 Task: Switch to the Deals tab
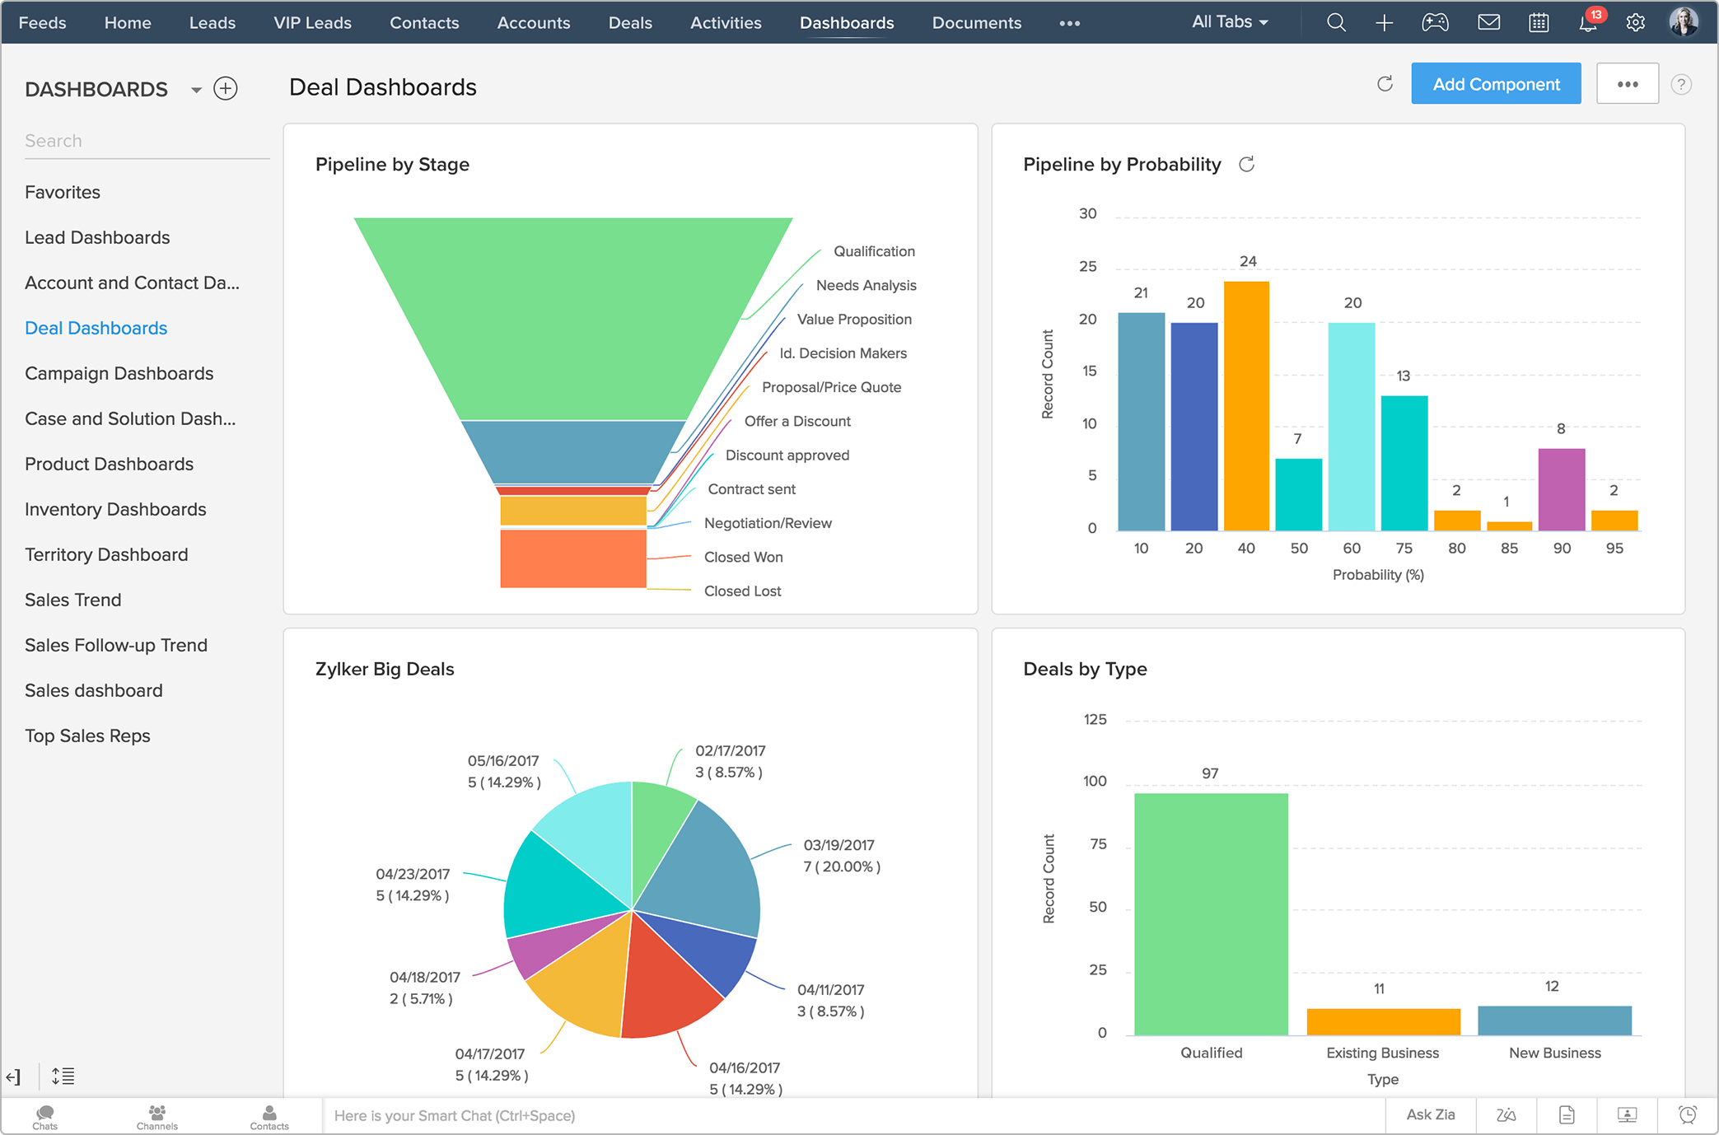[x=630, y=23]
